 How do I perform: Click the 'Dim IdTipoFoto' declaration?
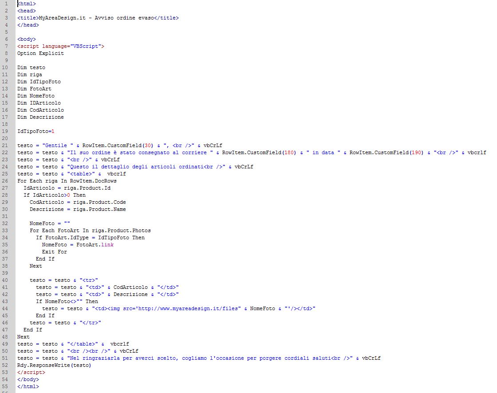(x=39, y=82)
